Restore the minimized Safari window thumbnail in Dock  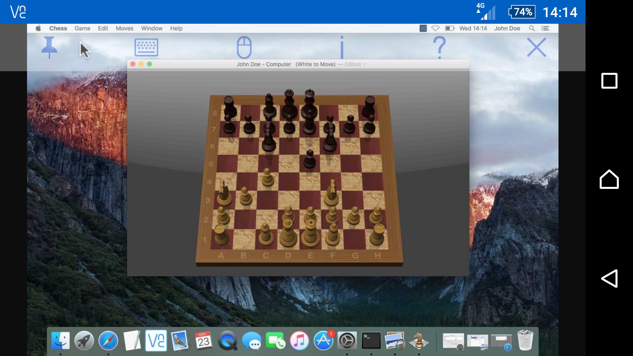501,342
